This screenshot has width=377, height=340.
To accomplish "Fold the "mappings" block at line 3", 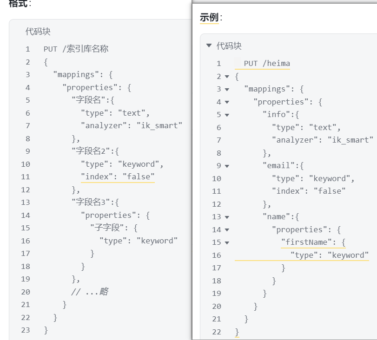I will point(227,89).
